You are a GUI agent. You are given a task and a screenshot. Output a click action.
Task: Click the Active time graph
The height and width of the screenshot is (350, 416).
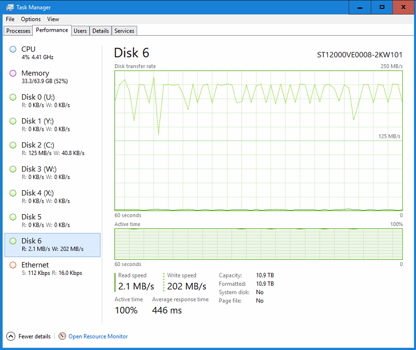[x=259, y=244]
